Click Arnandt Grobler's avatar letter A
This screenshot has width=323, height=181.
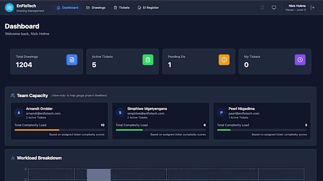[x=19, y=113]
